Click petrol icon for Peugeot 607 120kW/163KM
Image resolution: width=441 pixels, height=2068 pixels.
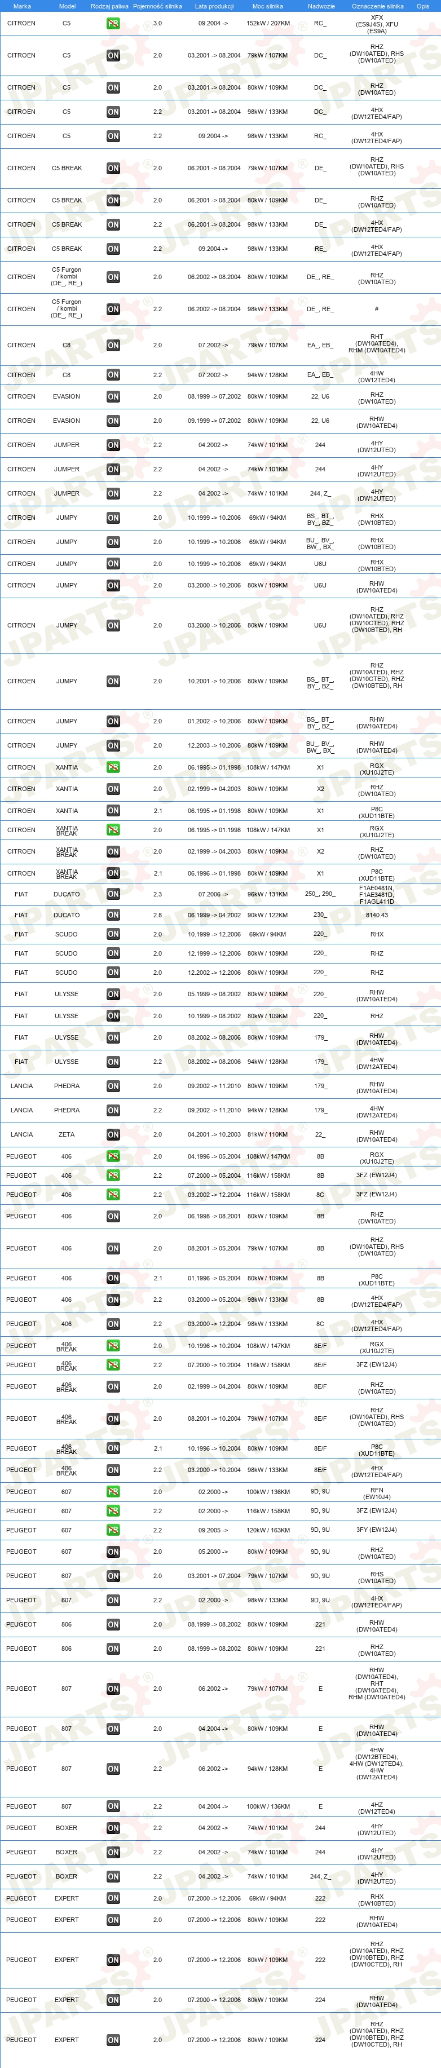pos(113,1530)
